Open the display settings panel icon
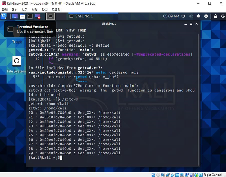 183,16
